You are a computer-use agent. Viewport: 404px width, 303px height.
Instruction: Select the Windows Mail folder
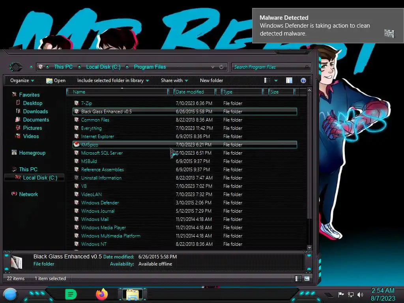[x=95, y=219]
